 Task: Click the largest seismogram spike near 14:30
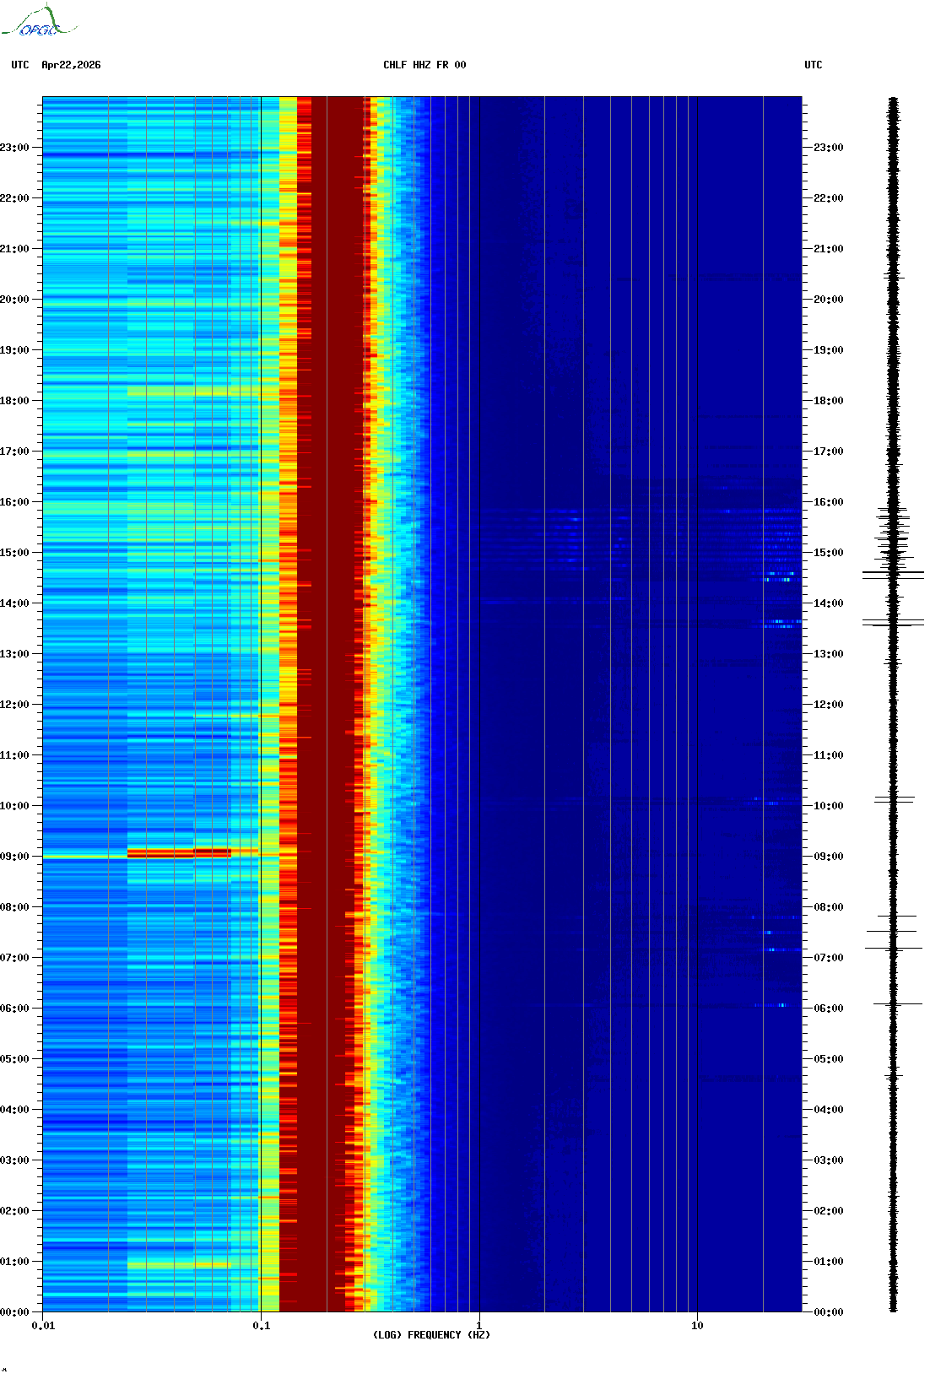point(893,574)
